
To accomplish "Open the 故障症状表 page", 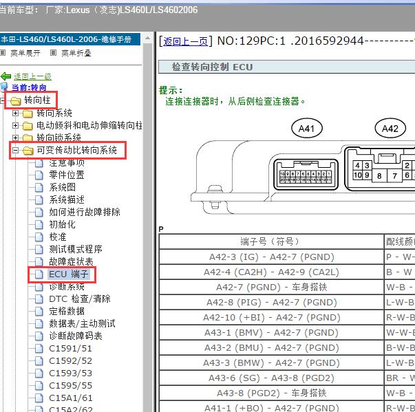I will [x=71, y=262].
